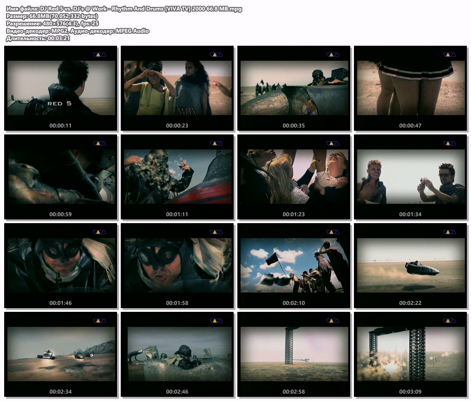Click the VIVA logo in the 00:02:58 frame
The width and height of the screenshot is (471, 401).
tap(333, 321)
